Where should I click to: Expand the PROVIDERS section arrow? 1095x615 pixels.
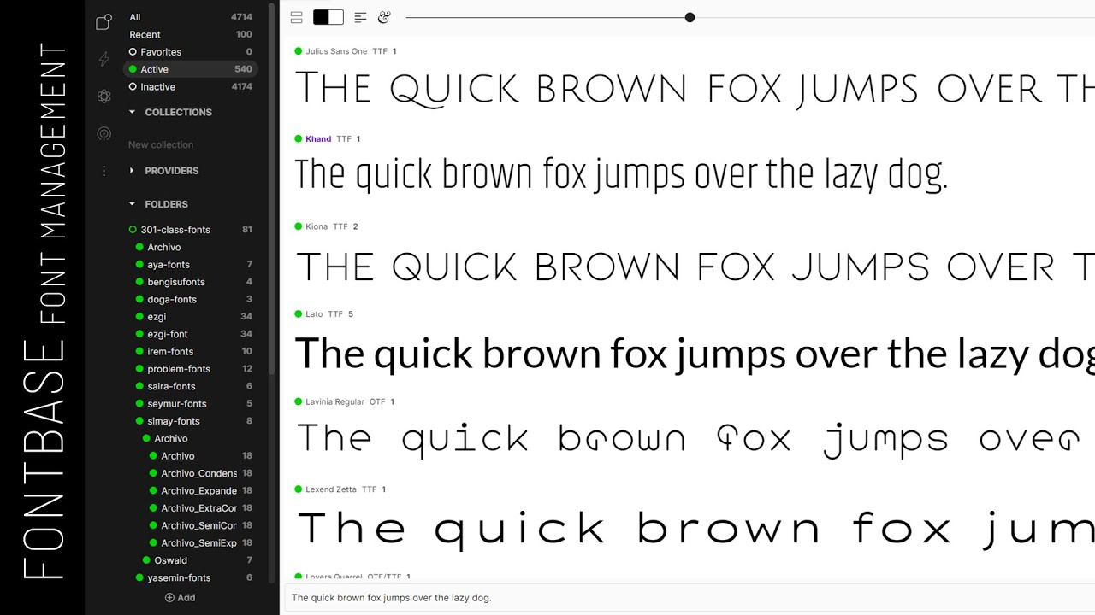click(x=133, y=171)
